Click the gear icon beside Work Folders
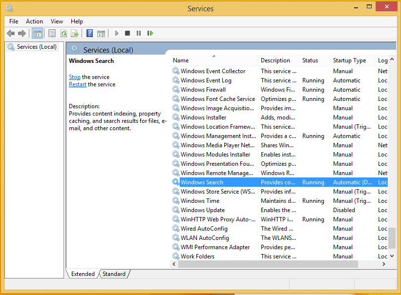Viewport: 401px width, 295px height. point(176,256)
